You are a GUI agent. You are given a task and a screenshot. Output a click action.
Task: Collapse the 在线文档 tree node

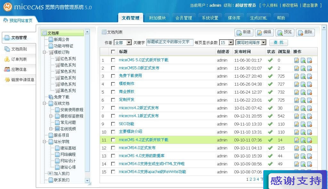click(x=44, y=103)
